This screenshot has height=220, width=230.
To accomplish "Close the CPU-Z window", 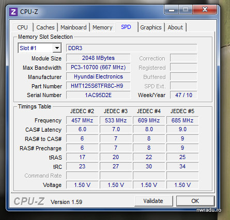I will pos(205,10).
